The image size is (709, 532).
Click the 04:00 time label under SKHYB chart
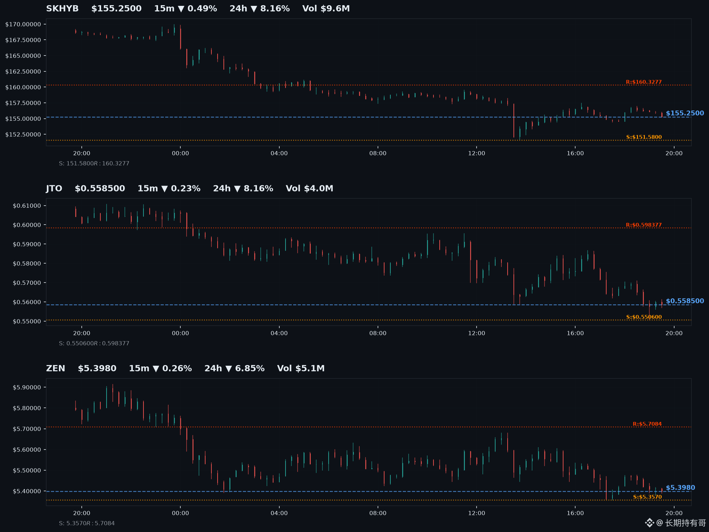279,153
